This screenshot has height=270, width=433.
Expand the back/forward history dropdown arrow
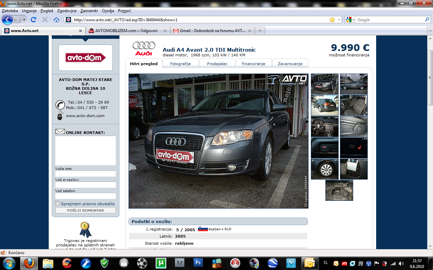coord(24,20)
